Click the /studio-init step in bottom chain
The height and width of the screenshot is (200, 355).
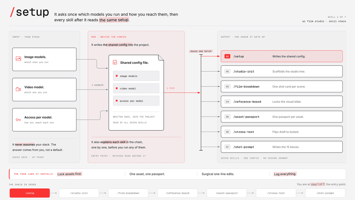(79, 193)
